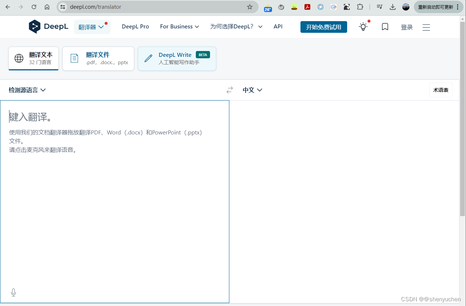Click the circular blue-red extension icon

tap(321, 7)
